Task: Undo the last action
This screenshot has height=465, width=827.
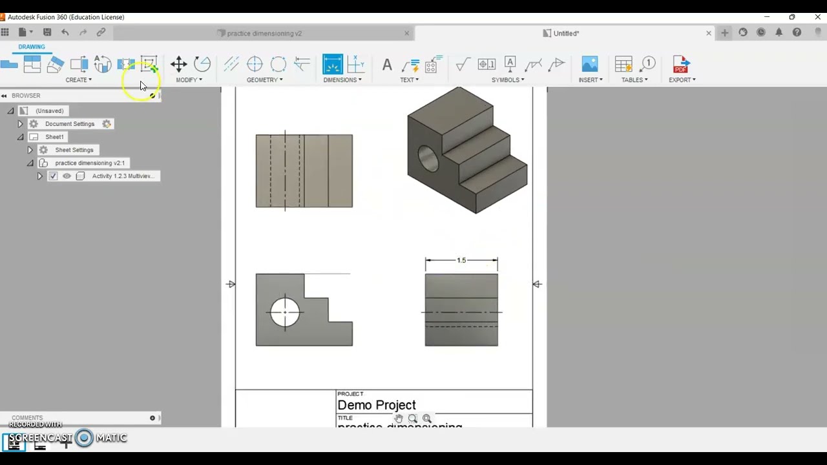Action: tap(65, 32)
